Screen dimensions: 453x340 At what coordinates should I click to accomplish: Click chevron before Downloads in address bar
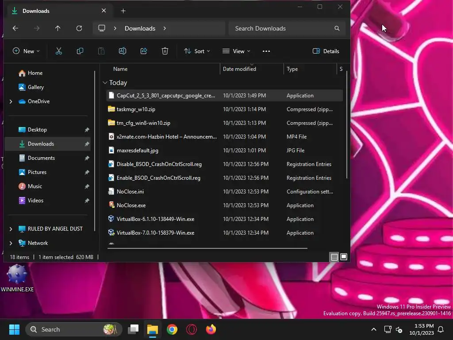coord(115,28)
